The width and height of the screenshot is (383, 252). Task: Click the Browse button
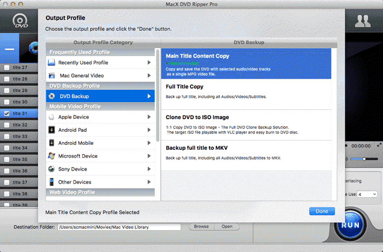click(201, 227)
